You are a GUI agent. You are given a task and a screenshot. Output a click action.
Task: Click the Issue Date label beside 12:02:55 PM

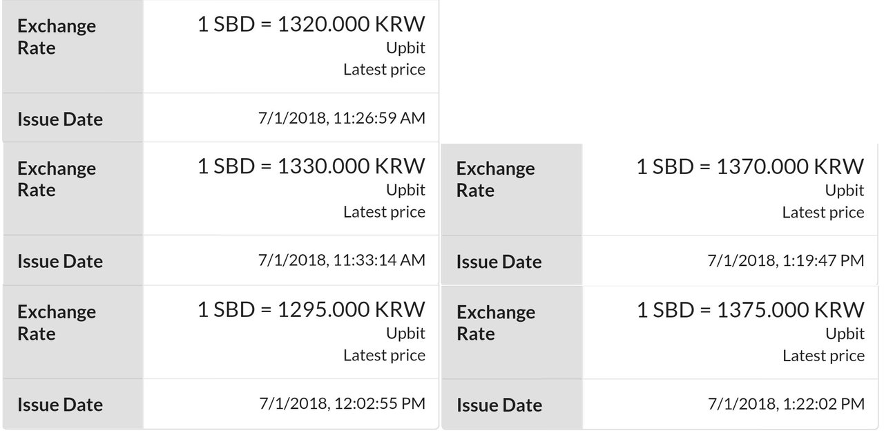tap(60, 404)
